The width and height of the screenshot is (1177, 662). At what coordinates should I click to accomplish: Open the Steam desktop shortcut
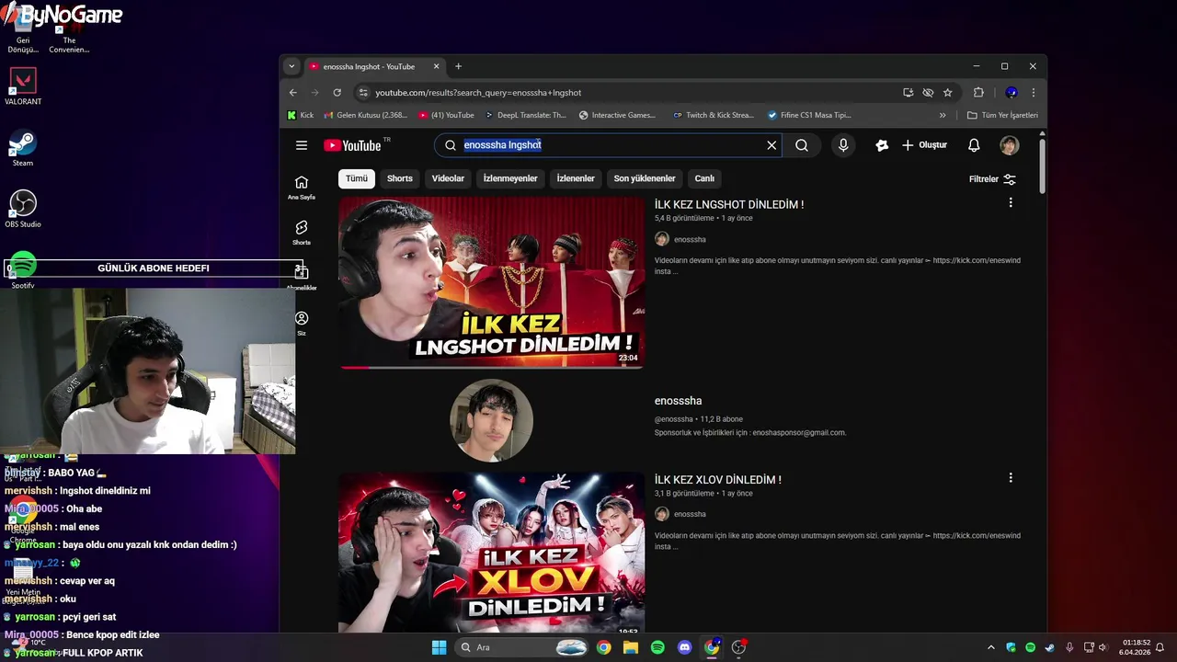(23, 149)
